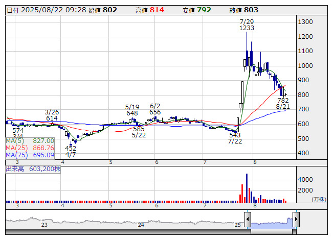Click year 24 in the overview navigator
Viewport: 334px width, 240px height.
[141, 225]
